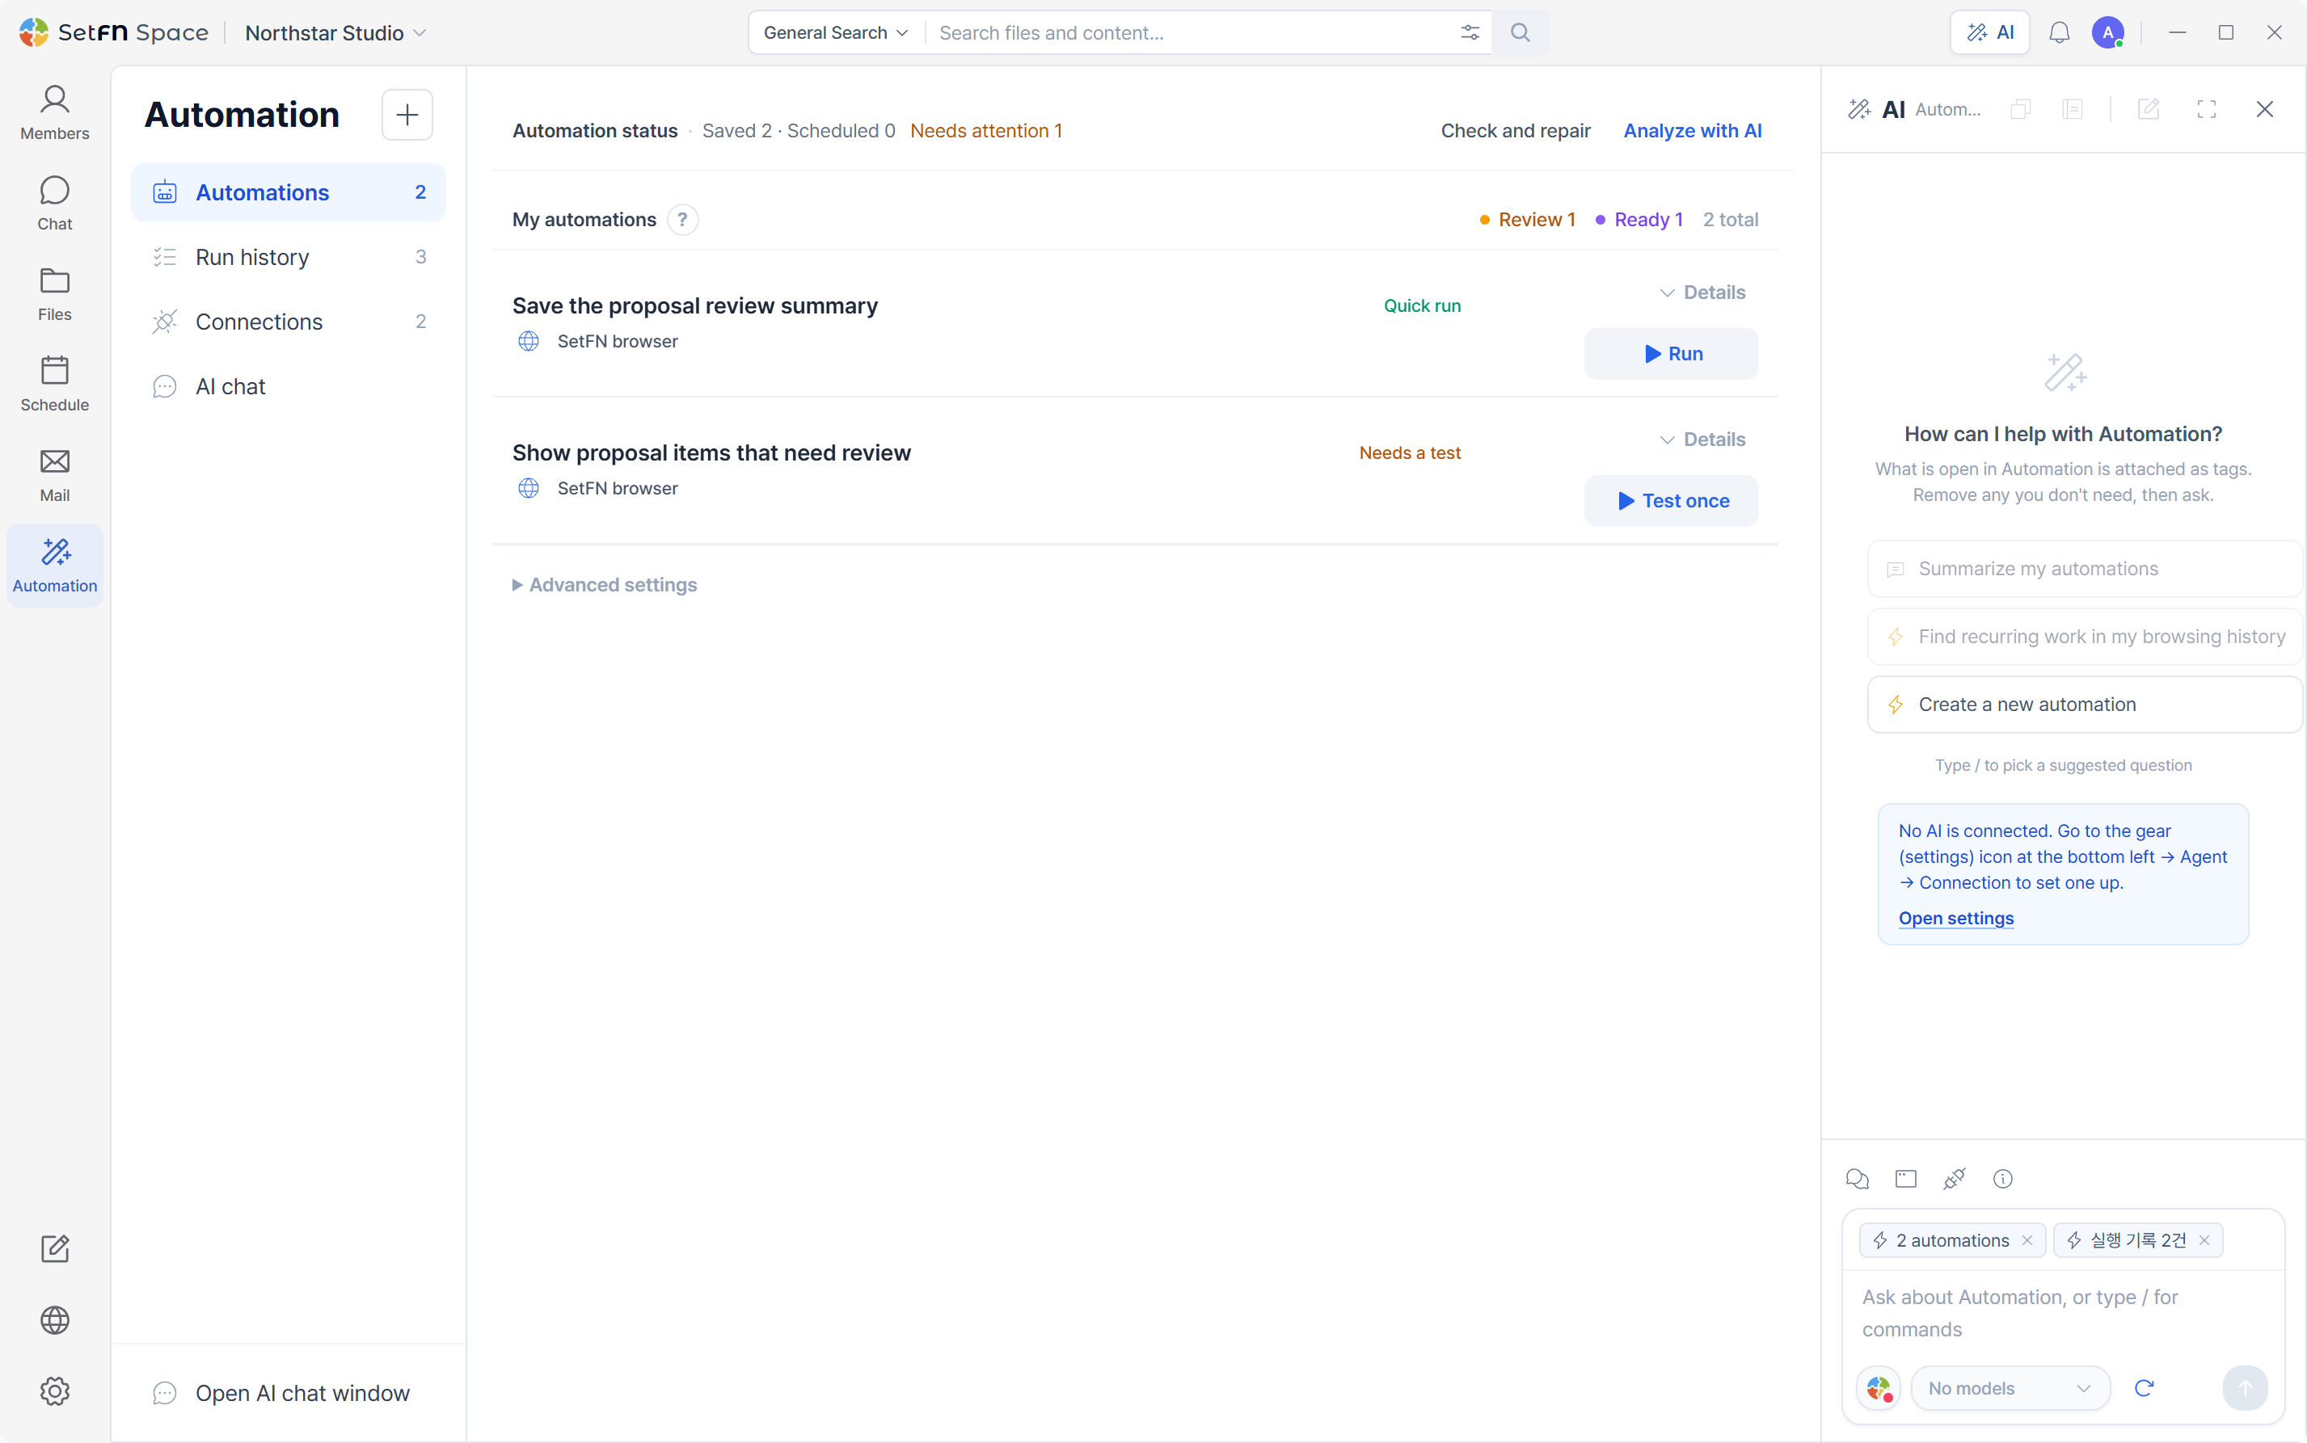Open the user avatar profile

pos(2107,32)
